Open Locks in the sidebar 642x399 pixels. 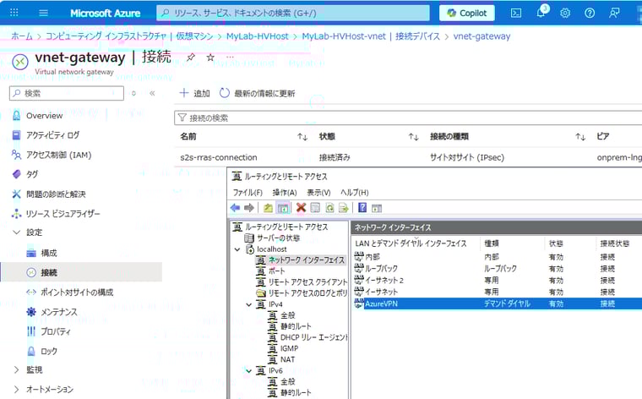click(49, 351)
